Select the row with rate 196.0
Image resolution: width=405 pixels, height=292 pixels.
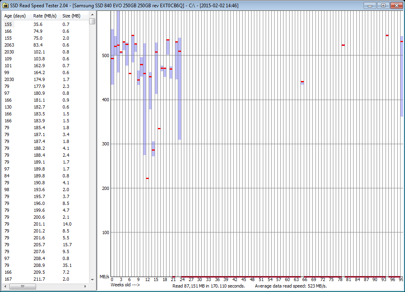pos(45,203)
